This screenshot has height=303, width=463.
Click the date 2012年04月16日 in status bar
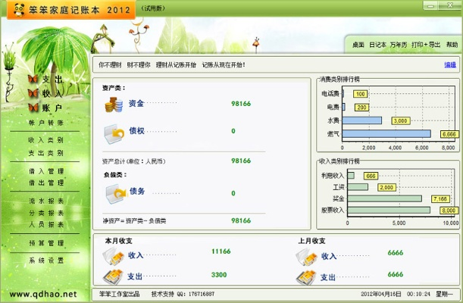pyautogui.click(x=381, y=294)
